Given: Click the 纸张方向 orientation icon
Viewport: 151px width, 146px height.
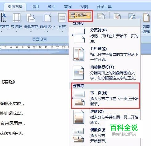Looking at the screenshot, I should click(31, 18).
